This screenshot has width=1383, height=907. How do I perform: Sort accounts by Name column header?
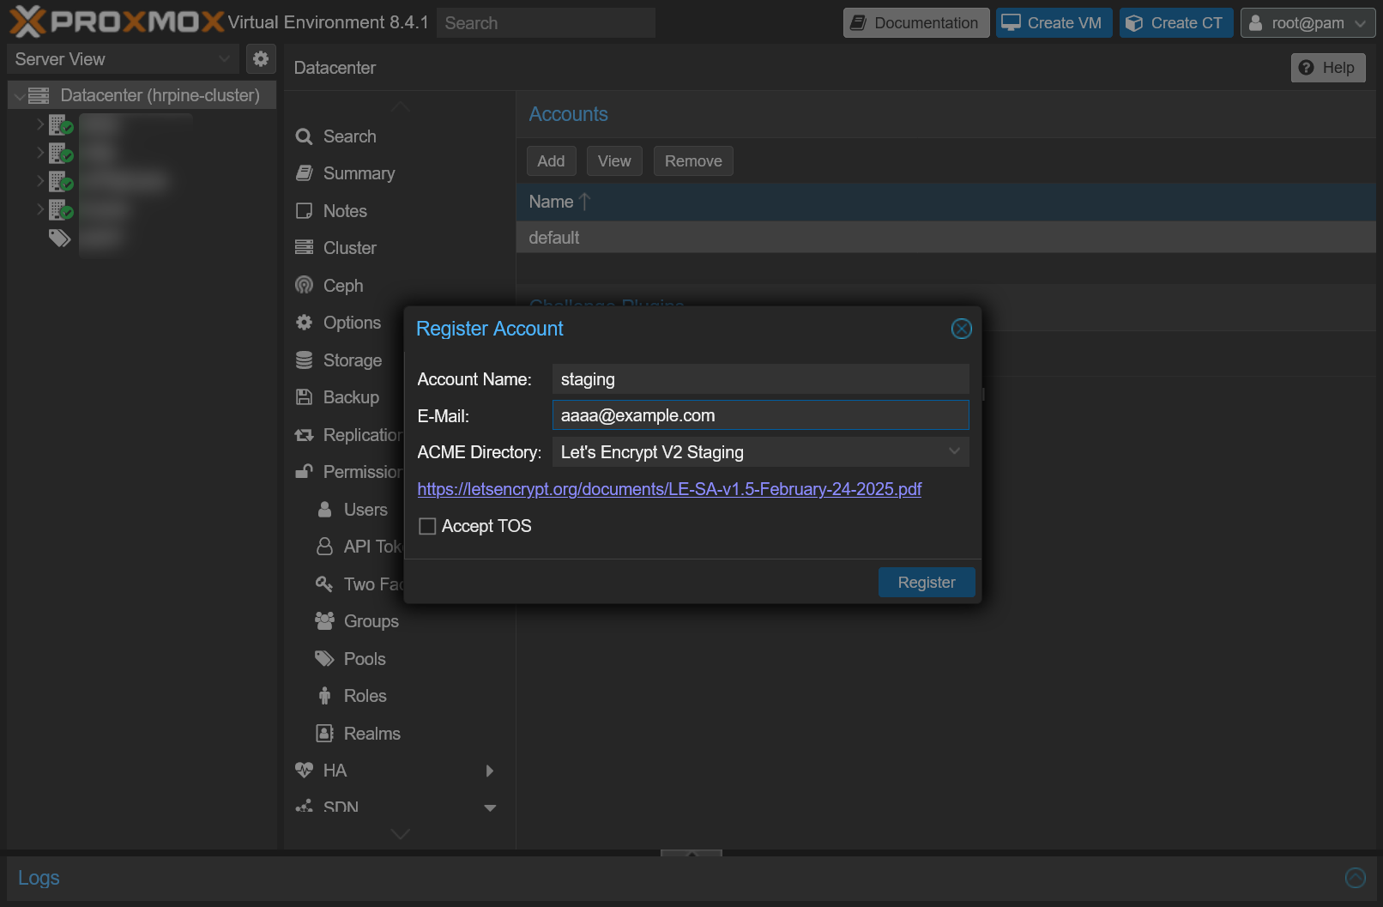click(552, 202)
